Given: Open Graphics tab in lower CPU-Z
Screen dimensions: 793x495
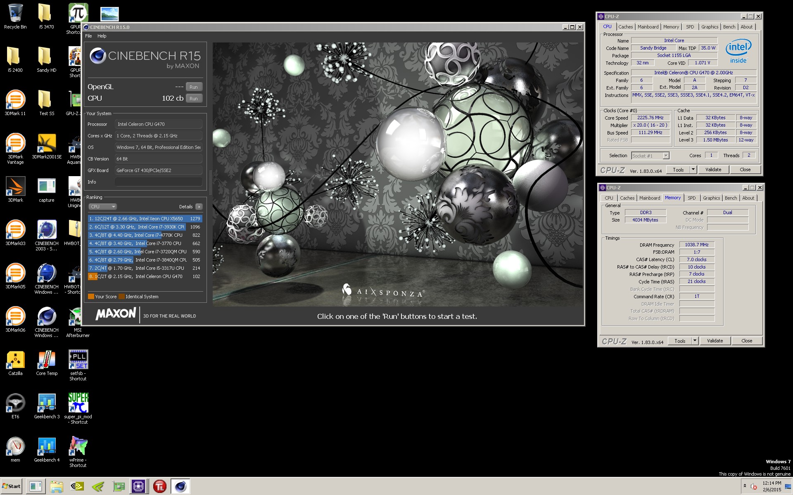Looking at the screenshot, I should [x=711, y=198].
